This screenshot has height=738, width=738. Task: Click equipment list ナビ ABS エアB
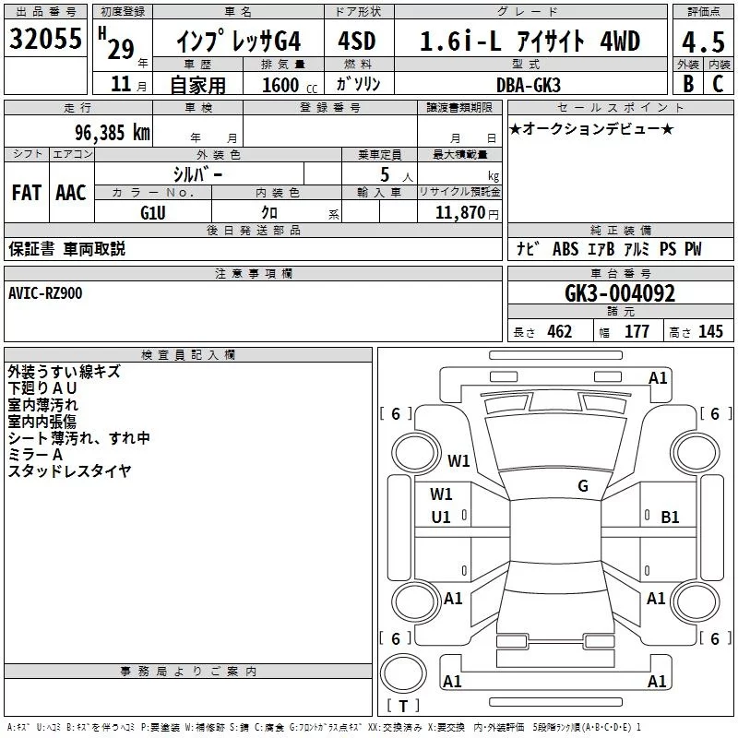(565, 249)
